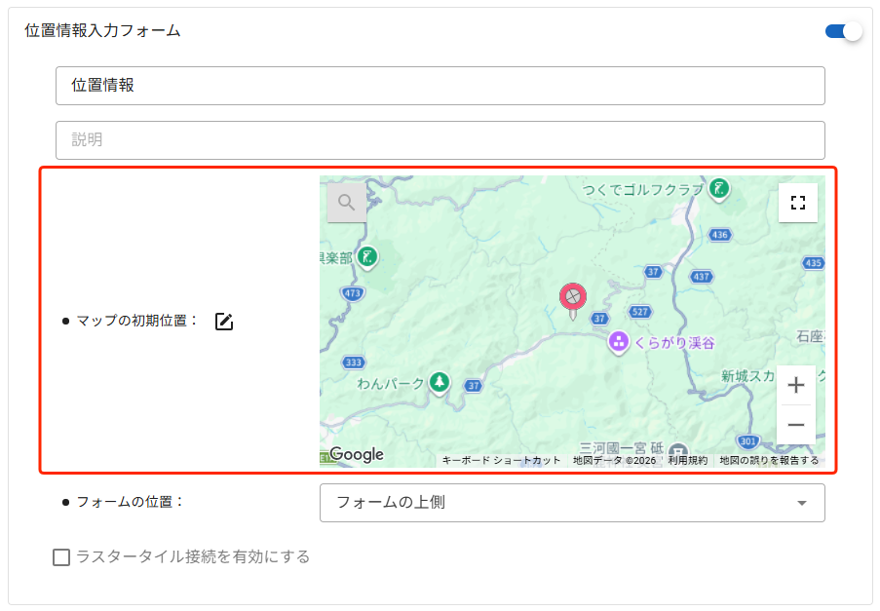Image resolution: width=880 pixels, height=611 pixels.
Task: Click route 301 road shield
Action: (x=748, y=441)
